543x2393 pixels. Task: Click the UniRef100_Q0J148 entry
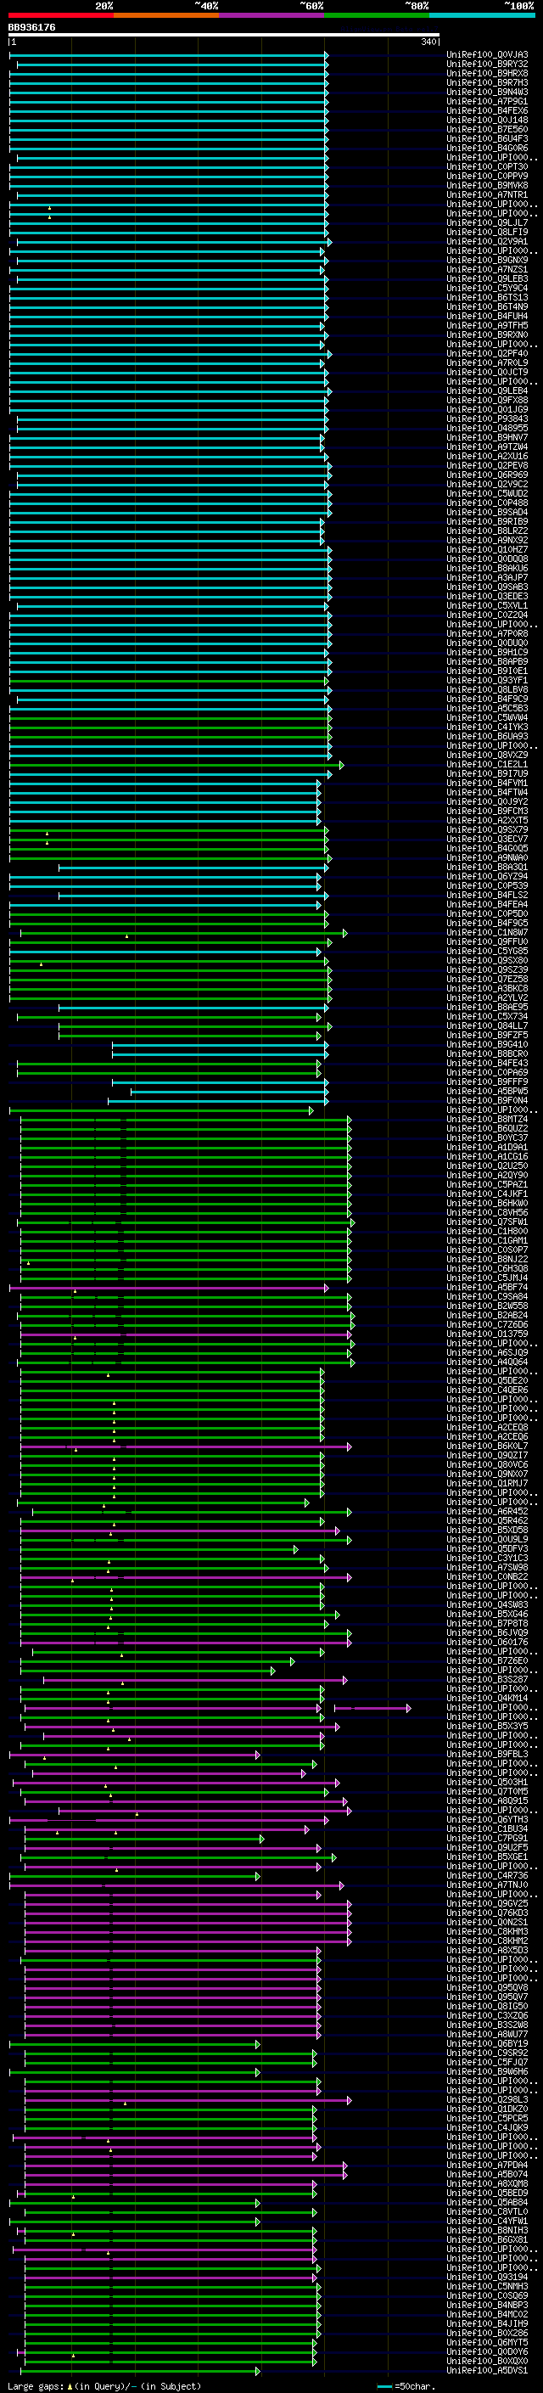487,120
